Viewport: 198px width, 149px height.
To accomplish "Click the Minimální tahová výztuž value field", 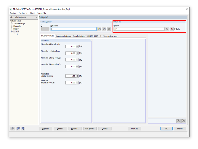I will 71,60.
